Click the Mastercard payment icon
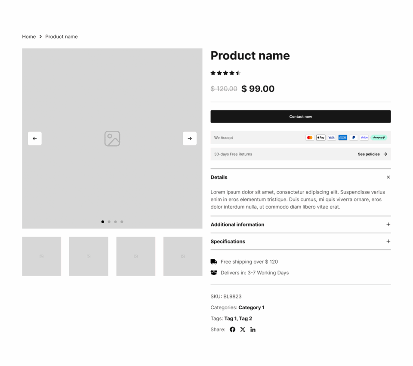 (309, 138)
